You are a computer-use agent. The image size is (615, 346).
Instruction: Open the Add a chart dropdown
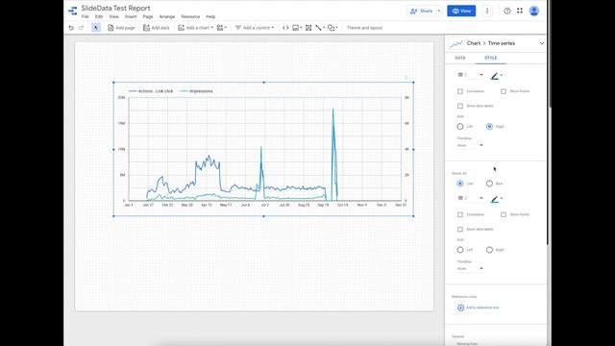click(x=195, y=28)
